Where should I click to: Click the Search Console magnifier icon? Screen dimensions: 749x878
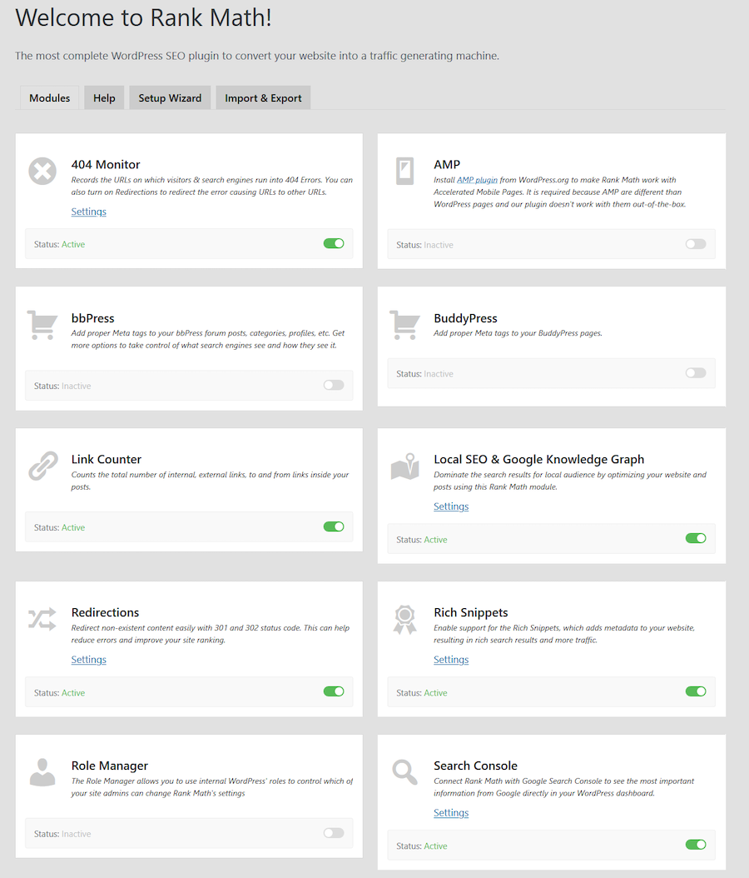[404, 772]
